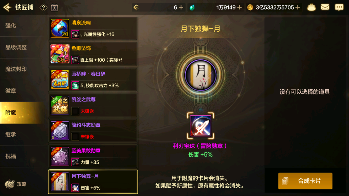This screenshot has height=196, width=349.
Task: Open the 攻略 guide link
Action: point(16,184)
